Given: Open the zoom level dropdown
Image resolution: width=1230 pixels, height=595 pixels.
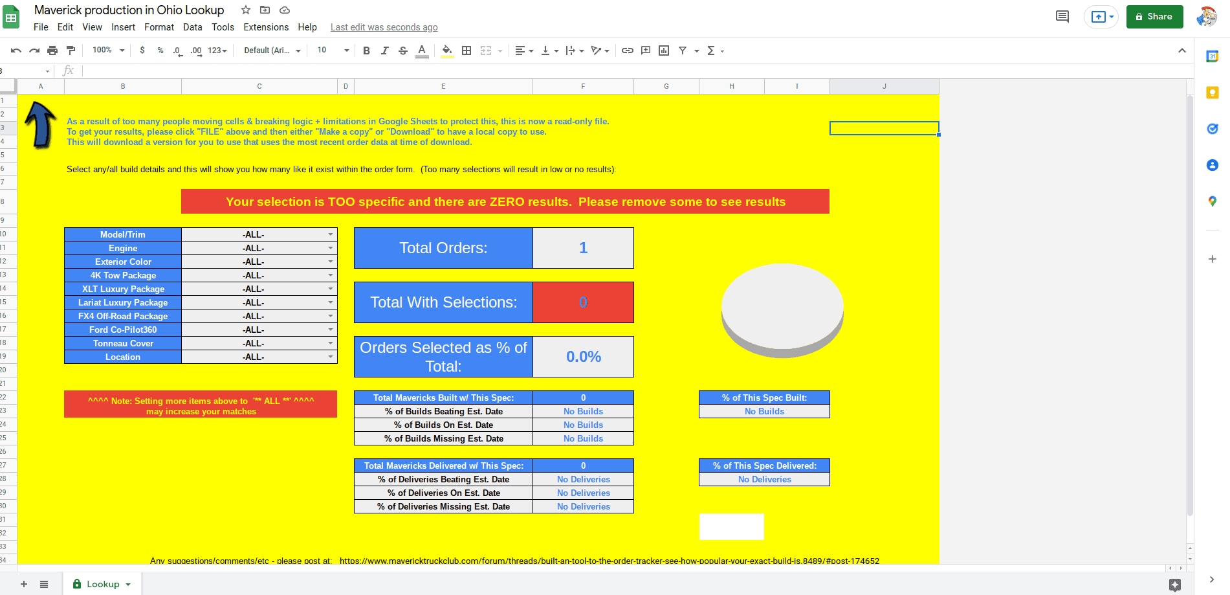Looking at the screenshot, I should point(108,51).
